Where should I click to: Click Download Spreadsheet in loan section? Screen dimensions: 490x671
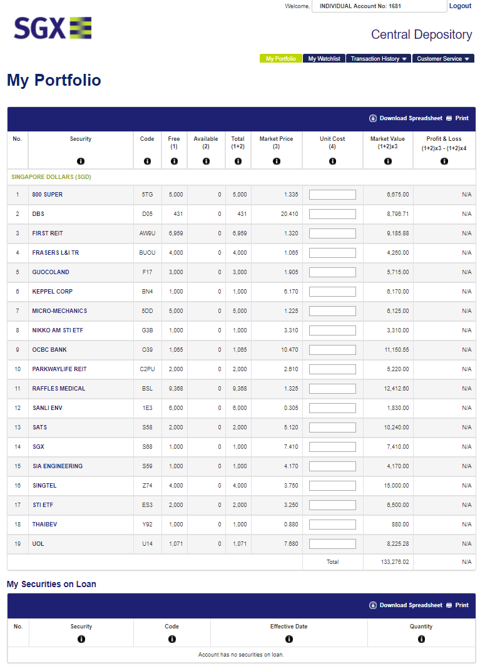click(411, 605)
